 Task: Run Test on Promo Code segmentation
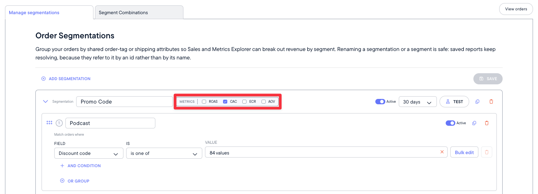point(454,102)
